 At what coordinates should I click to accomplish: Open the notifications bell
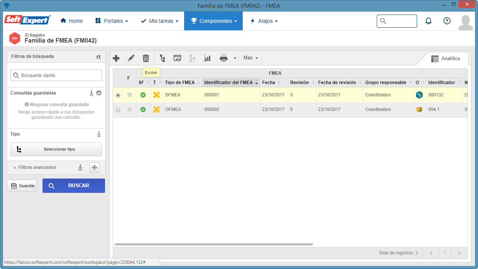pos(428,21)
